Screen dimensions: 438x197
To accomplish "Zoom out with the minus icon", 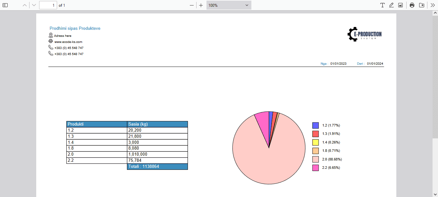I will [x=191, y=5].
